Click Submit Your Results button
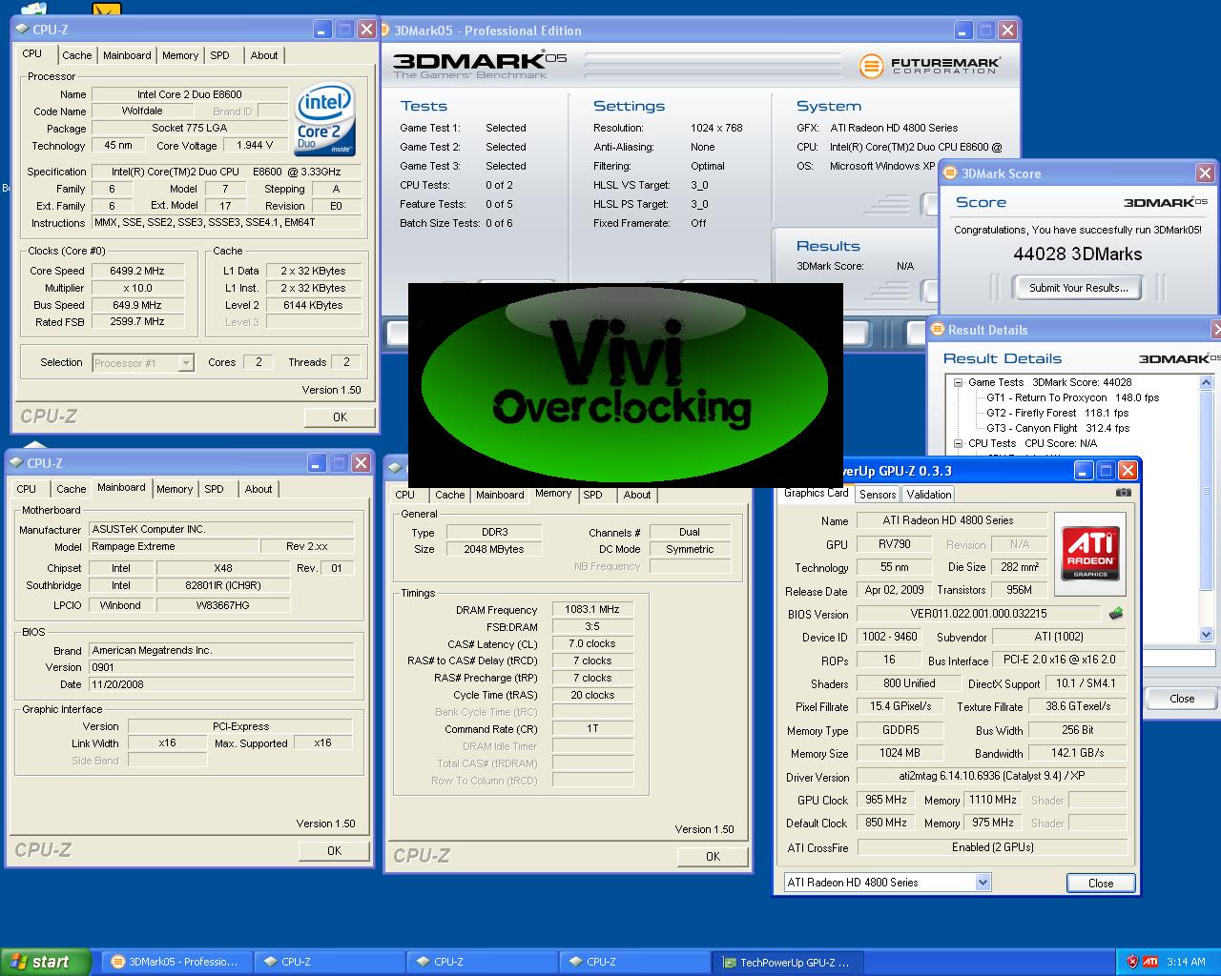This screenshot has width=1221, height=976. click(1079, 288)
